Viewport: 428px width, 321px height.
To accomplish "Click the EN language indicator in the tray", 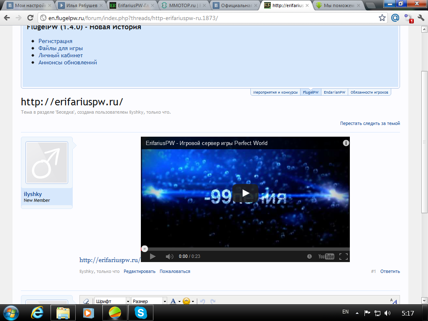I will [345, 312].
